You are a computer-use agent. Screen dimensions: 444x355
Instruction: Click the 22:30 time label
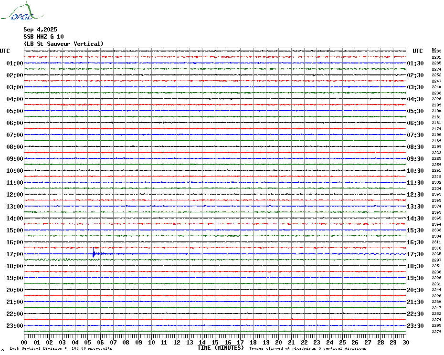415,314
